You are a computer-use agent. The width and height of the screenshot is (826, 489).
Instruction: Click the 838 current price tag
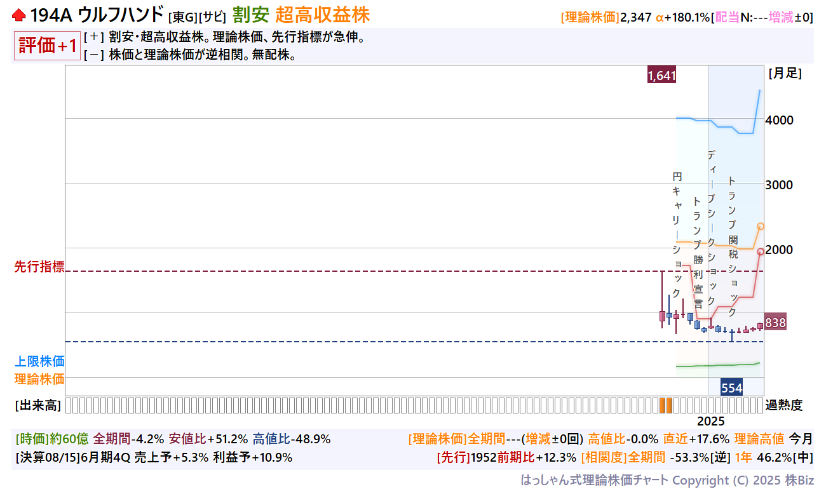(x=775, y=323)
